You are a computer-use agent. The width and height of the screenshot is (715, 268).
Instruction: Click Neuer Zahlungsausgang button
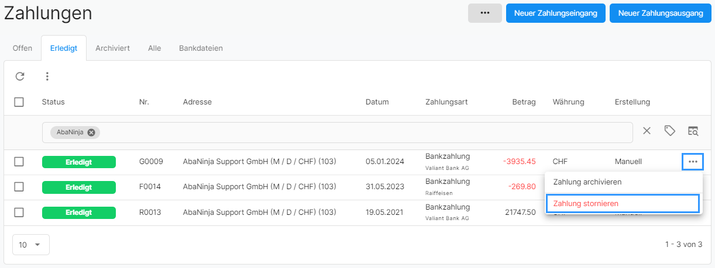tap(661, 13)
